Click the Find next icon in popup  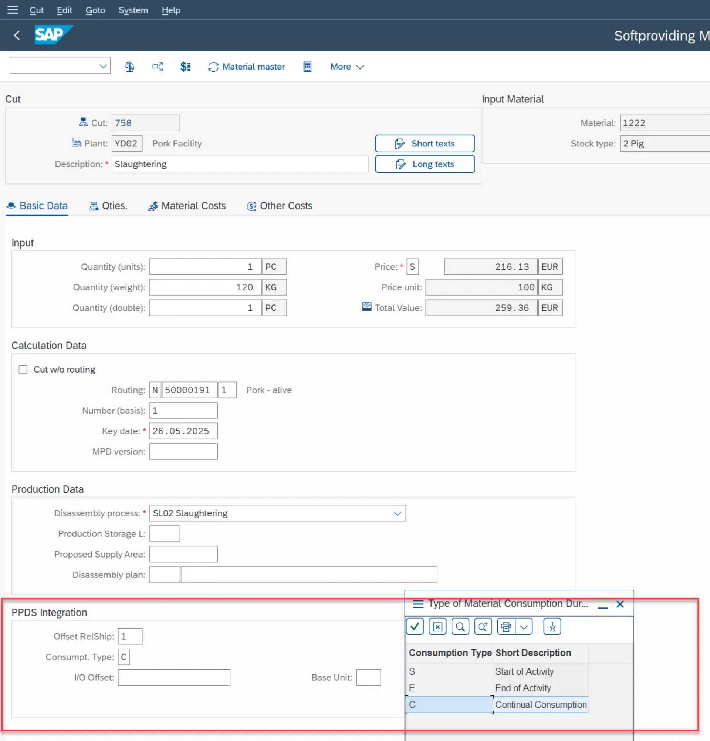click(483, 627)
